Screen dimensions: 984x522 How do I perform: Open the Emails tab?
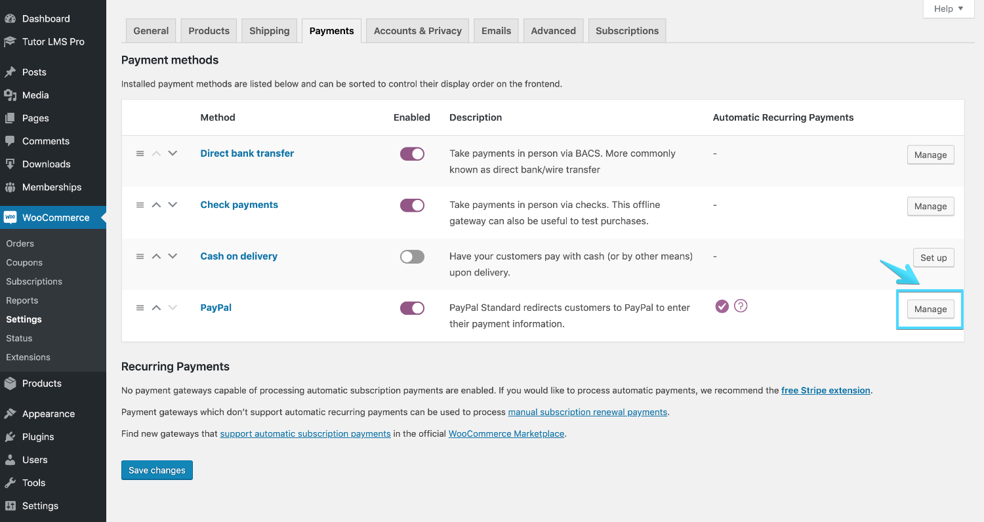[x=496, y=31]
